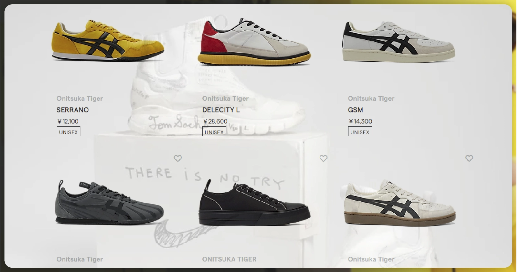Add the cream gum-sole sneaker to wishlist via heart
This screenshot has width=517, height=272.
(x=469, y=158)
